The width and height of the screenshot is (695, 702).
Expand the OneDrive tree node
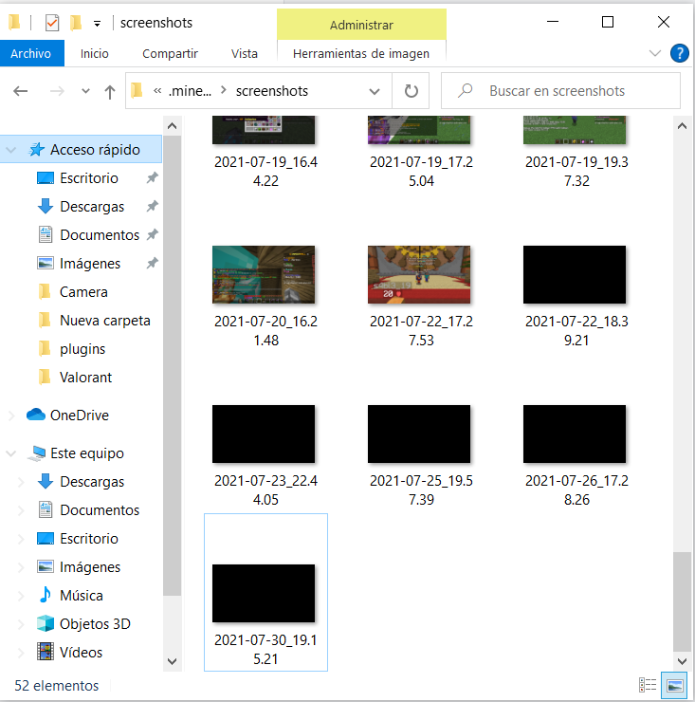[11, 416]
